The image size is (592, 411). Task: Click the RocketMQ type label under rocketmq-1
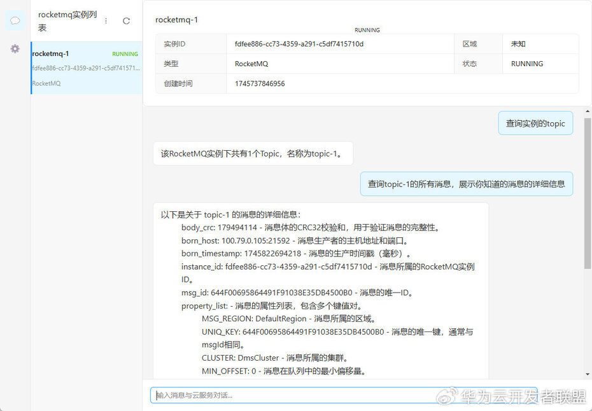46,83
